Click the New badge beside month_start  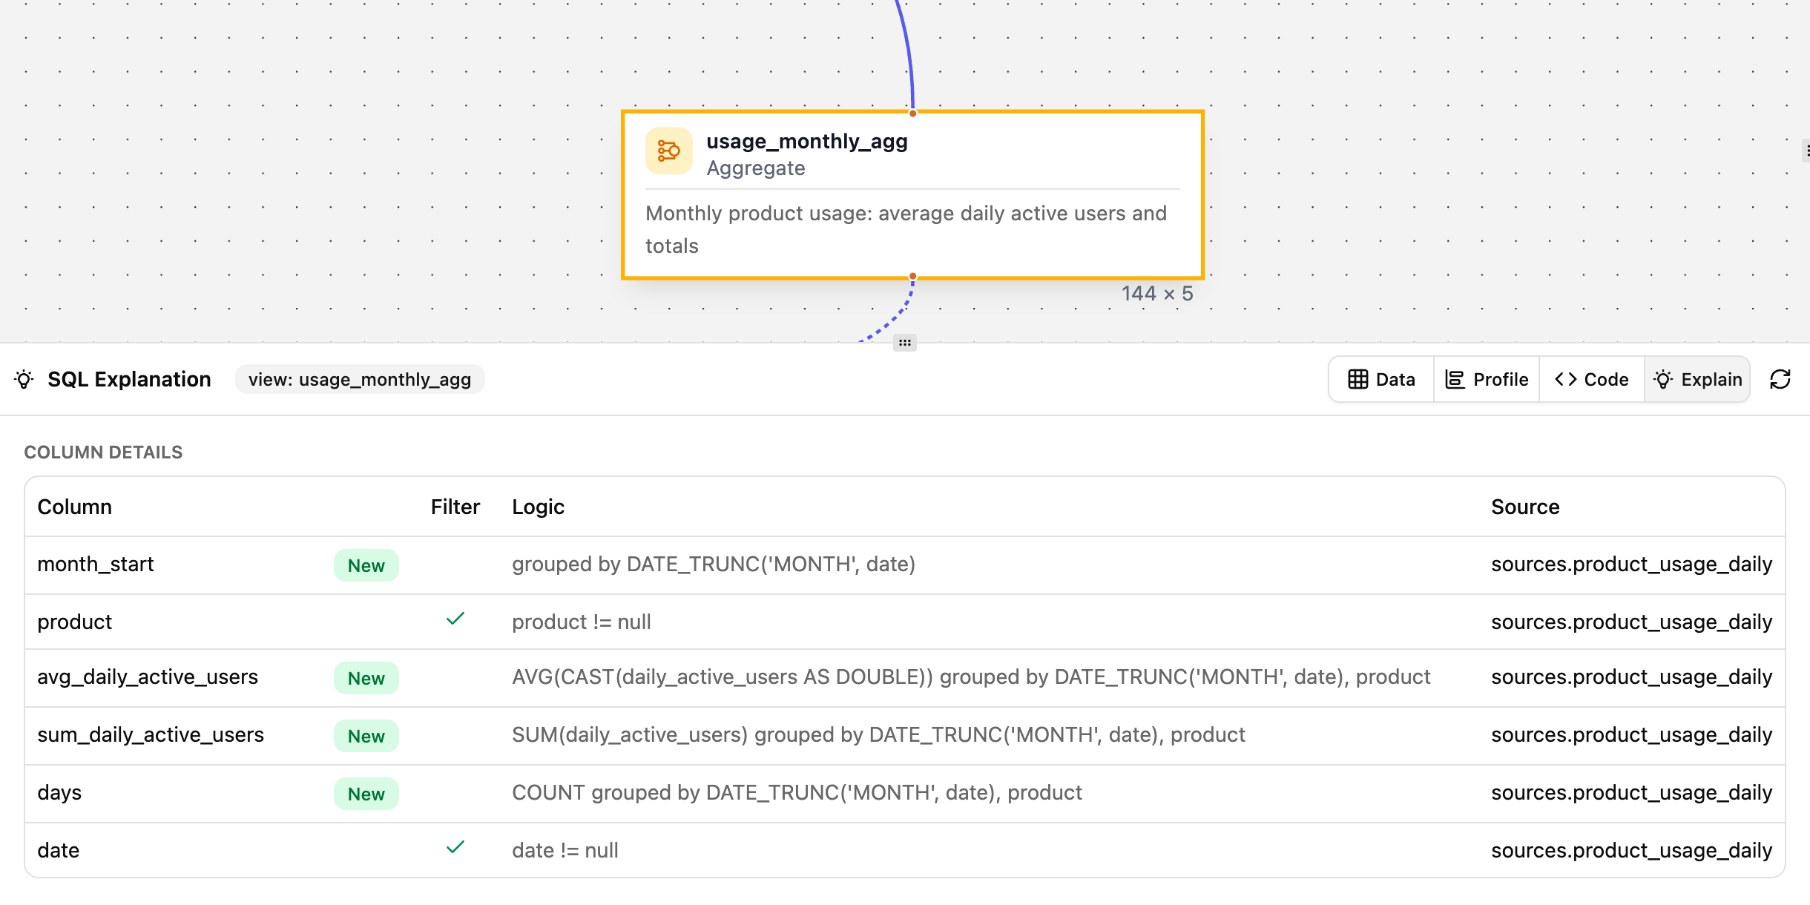pyautogui.click(x=366, y=565)
